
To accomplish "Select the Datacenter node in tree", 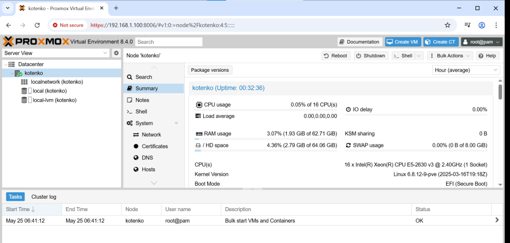I will point(31,64).
